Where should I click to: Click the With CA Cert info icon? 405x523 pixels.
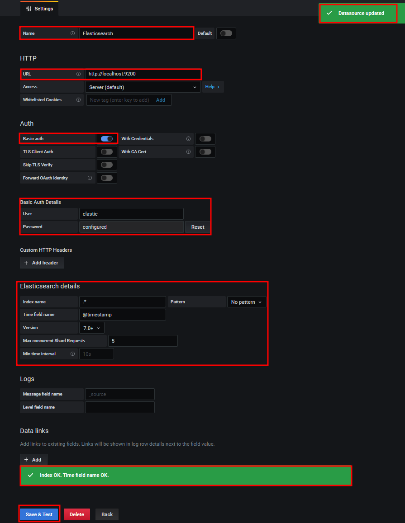(188, 152)
